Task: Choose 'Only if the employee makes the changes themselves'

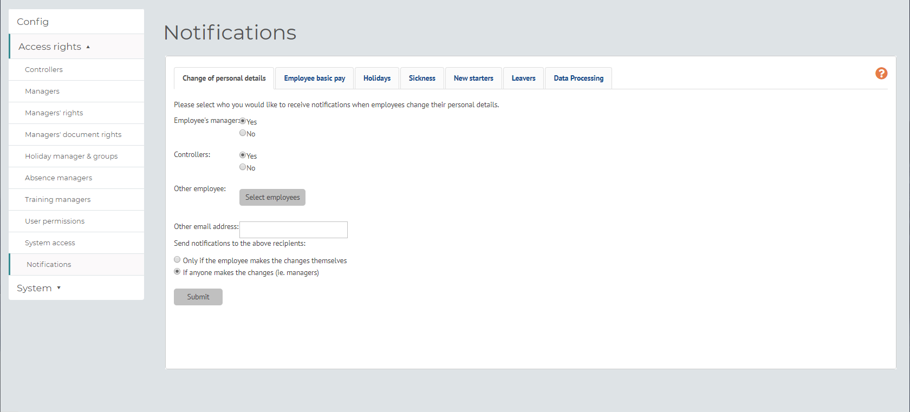Action: (177, 260)
